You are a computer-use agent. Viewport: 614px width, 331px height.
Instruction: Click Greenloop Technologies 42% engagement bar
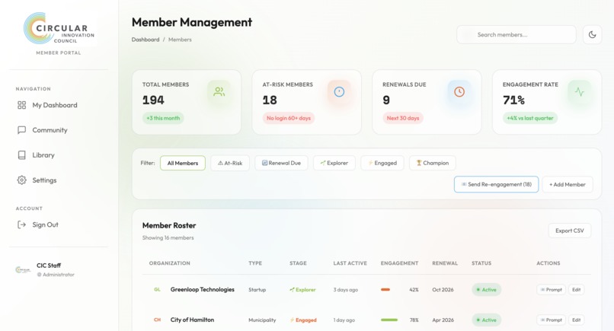coord(385,289)
